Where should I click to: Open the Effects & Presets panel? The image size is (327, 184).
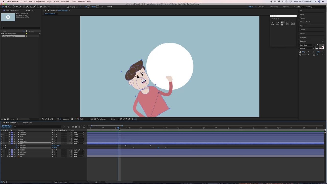point(305,22)
